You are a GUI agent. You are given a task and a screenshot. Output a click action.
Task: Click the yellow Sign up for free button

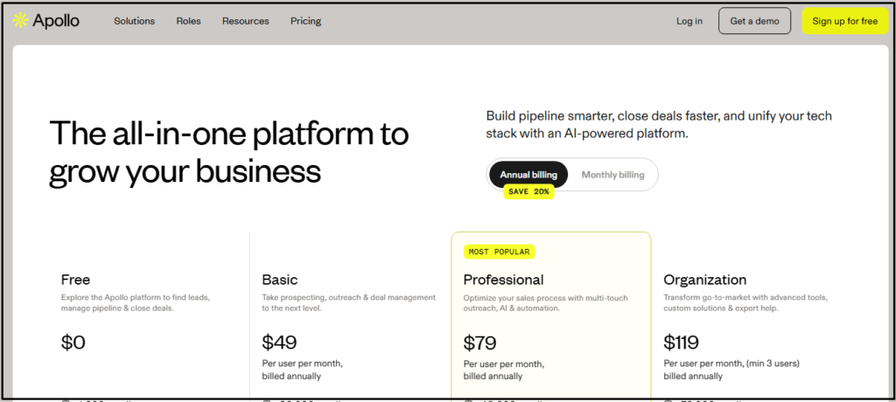(x=844, y=21)
